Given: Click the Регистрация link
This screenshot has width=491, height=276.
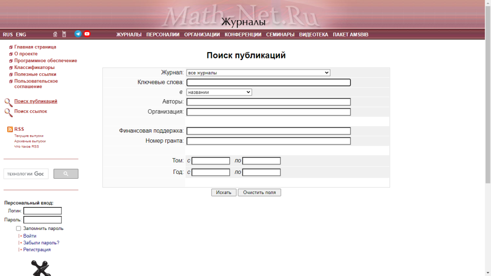Looking at the screenshot, I should point(36,250).
